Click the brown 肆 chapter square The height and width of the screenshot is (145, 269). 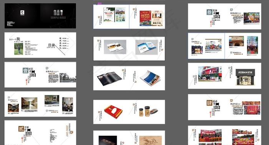click(x=209, y=103)
